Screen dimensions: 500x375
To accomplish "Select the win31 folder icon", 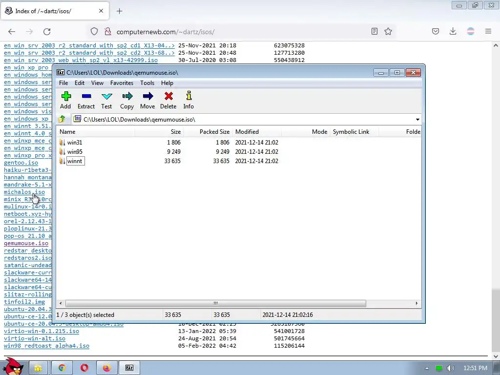I will pyautogui.click(x=62, y=142).
